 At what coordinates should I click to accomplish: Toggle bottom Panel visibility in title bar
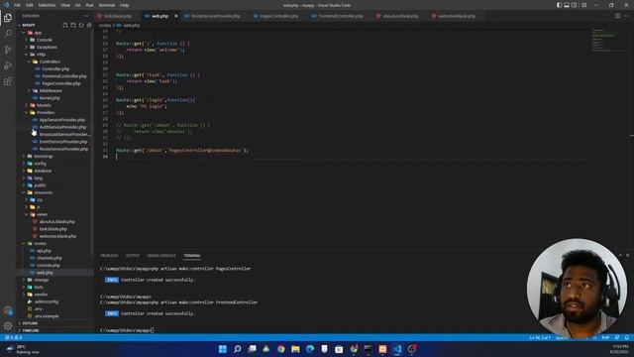click(x=567, y=5)
